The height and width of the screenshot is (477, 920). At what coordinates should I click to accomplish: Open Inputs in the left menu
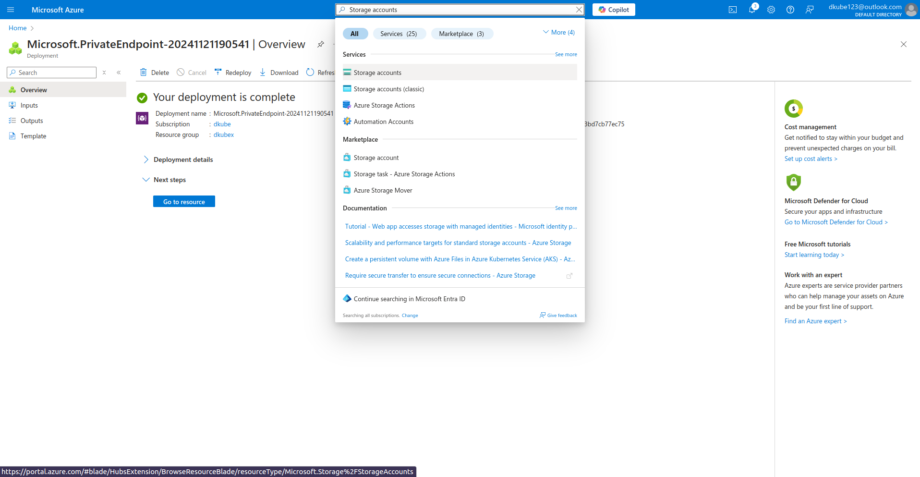tap(29, 105)
